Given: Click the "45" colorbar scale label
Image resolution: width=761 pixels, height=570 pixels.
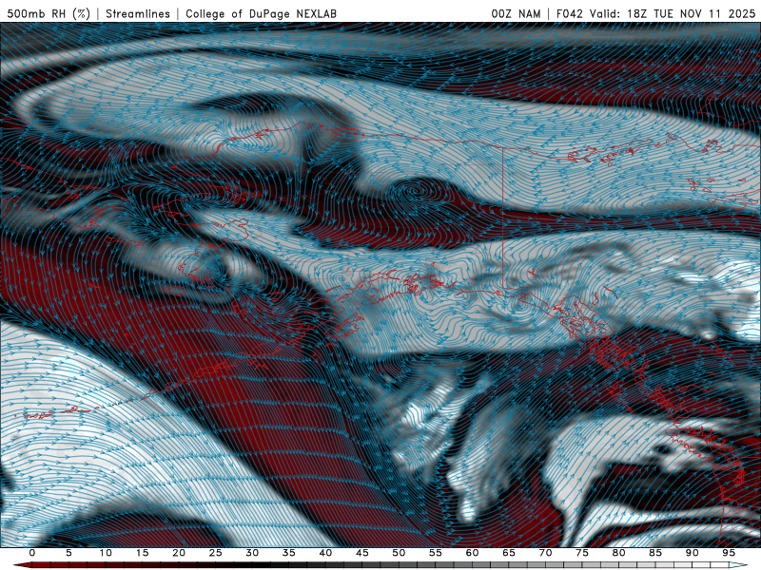Looking at the screenshot, I should (x=362, y=553).
